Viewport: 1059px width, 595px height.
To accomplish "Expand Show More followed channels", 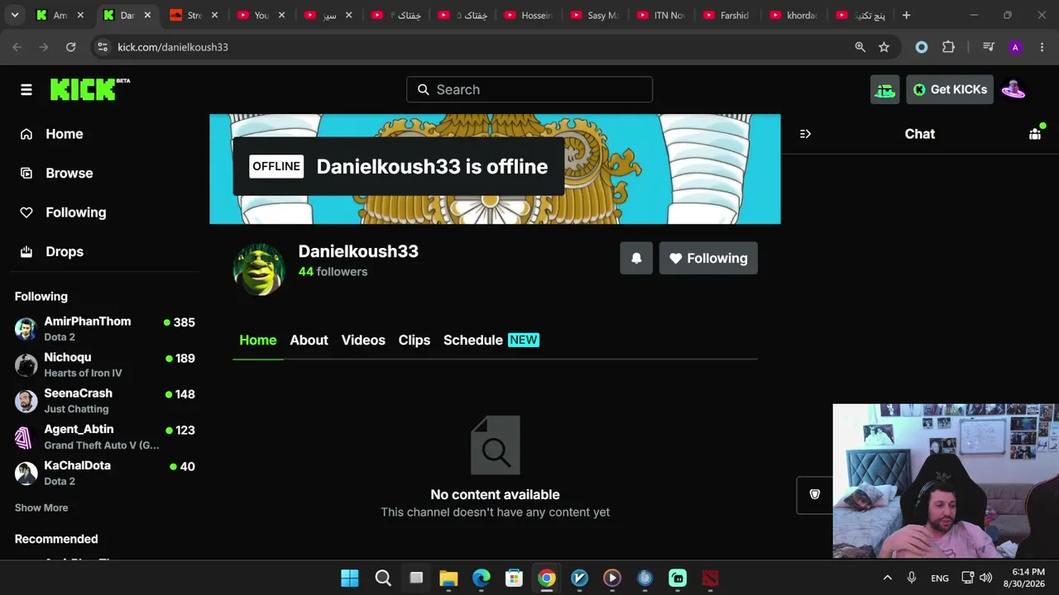I will click(41, 507).
